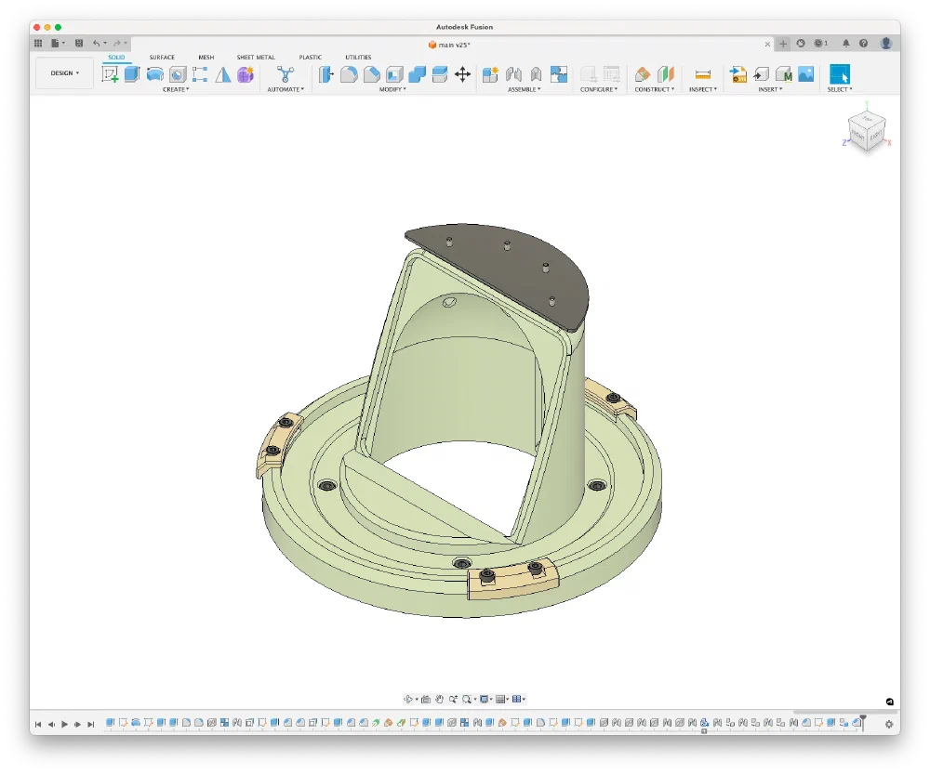Click the Automate tool icon
930x774 pixels.
285,74
